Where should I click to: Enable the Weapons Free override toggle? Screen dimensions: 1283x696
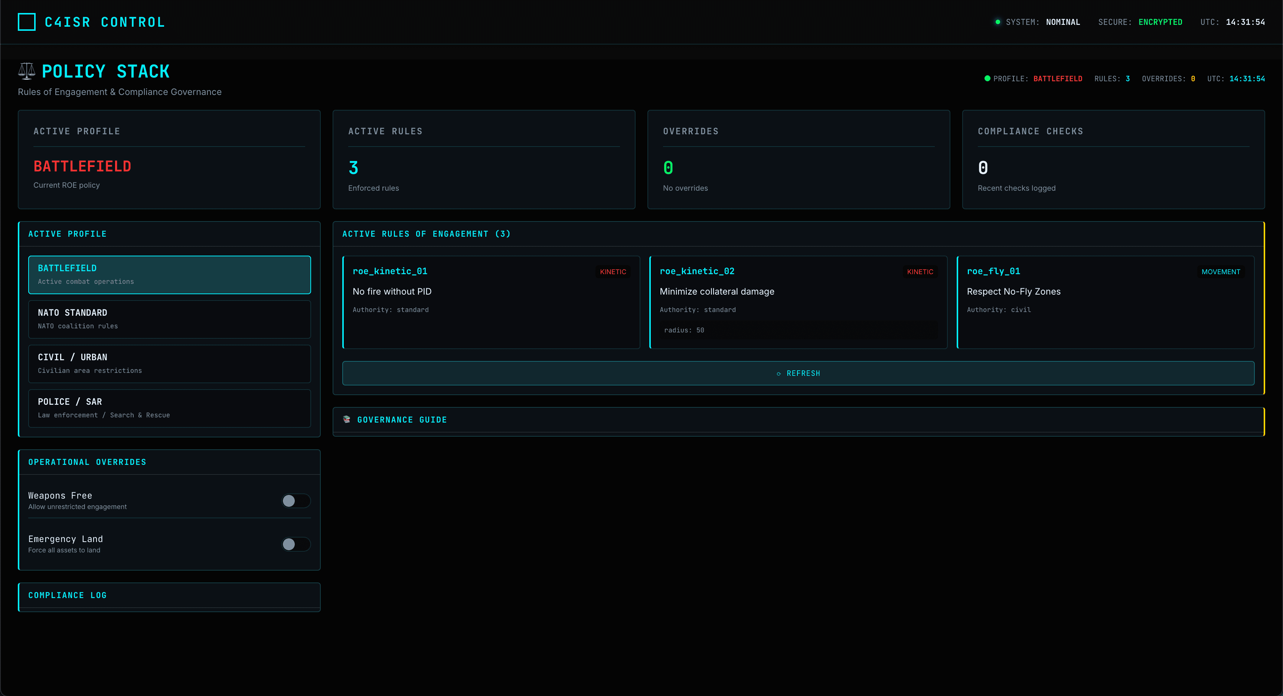point(296,501)
